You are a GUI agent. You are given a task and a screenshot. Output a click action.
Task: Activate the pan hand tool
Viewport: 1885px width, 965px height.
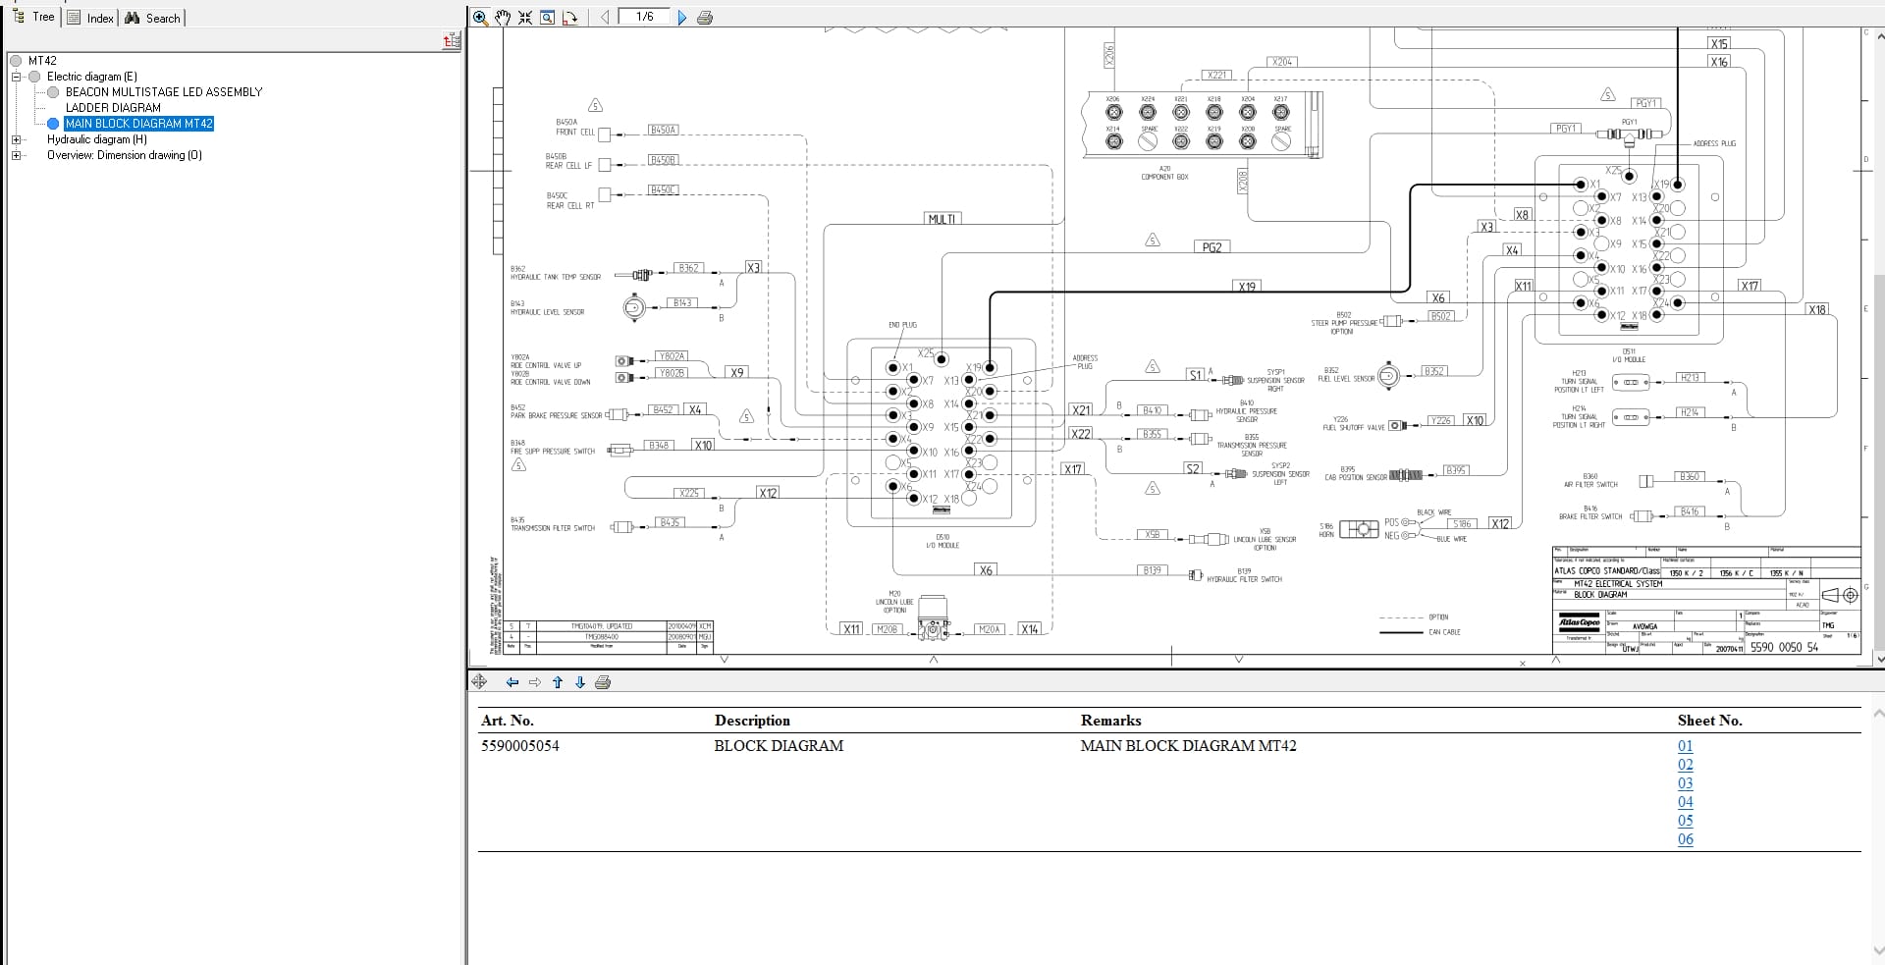point(503,17)
